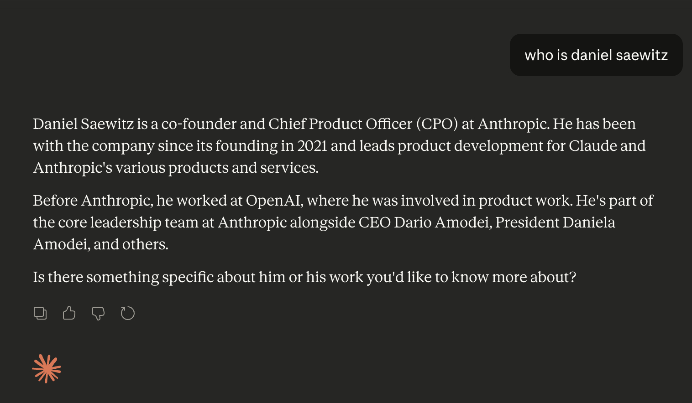Click the word "OpenAI" in the response
This screenshot has height=403, width=692.
tap(273, 201)
